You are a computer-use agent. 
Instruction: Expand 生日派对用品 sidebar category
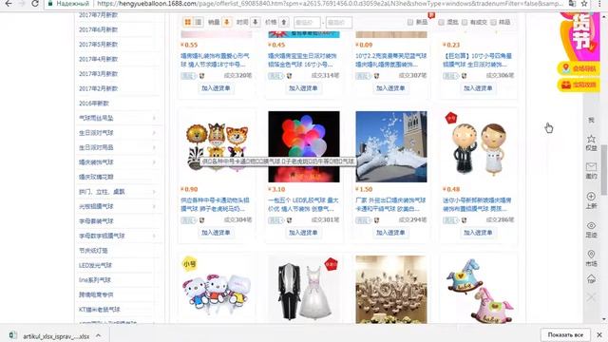154,148
